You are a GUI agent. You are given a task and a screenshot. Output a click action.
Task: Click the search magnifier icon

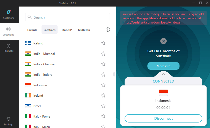29,17
